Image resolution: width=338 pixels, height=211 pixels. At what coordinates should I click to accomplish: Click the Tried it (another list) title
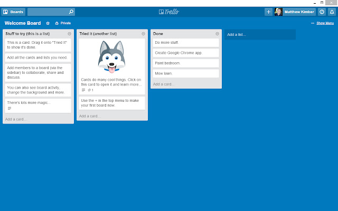coord(98,34)
